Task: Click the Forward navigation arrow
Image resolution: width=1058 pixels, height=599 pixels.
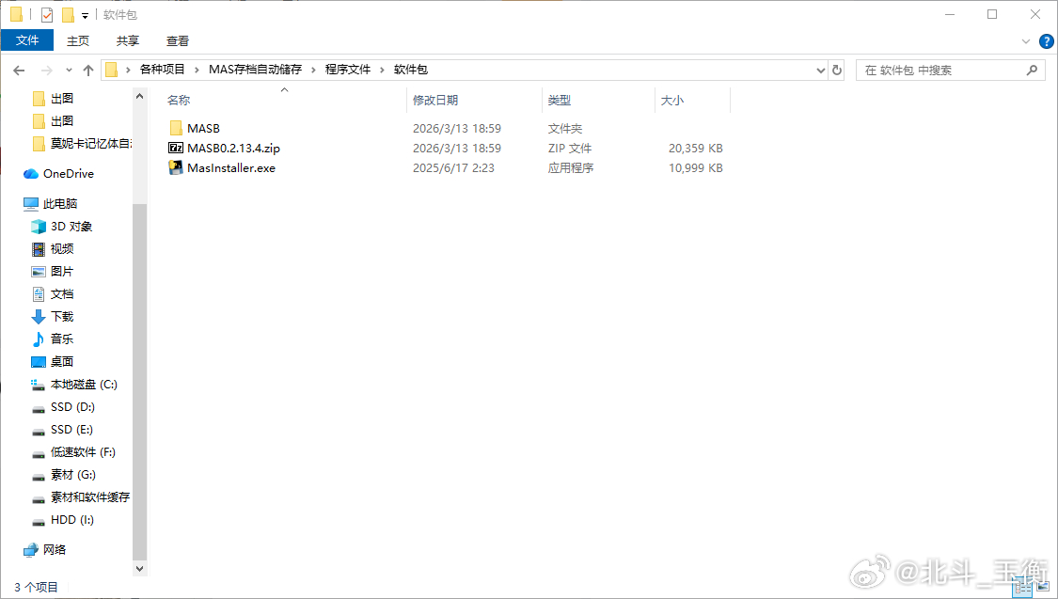Action: 47,71
